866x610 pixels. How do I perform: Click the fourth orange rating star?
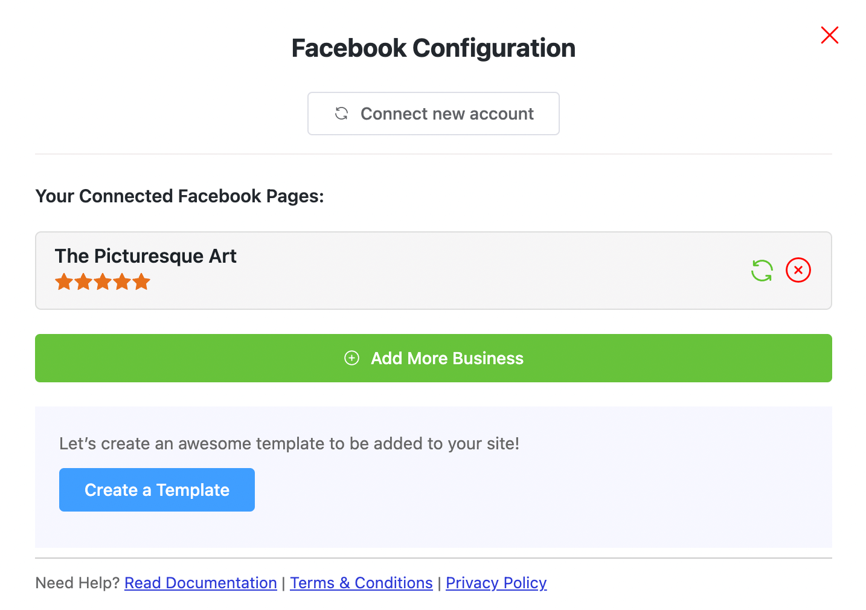(x=122, y=281)
